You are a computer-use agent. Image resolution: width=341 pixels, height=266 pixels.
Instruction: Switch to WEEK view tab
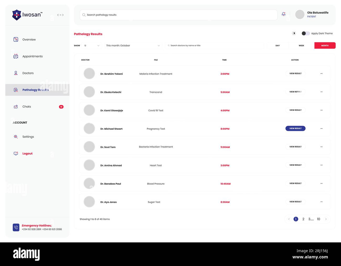point(301,46)
